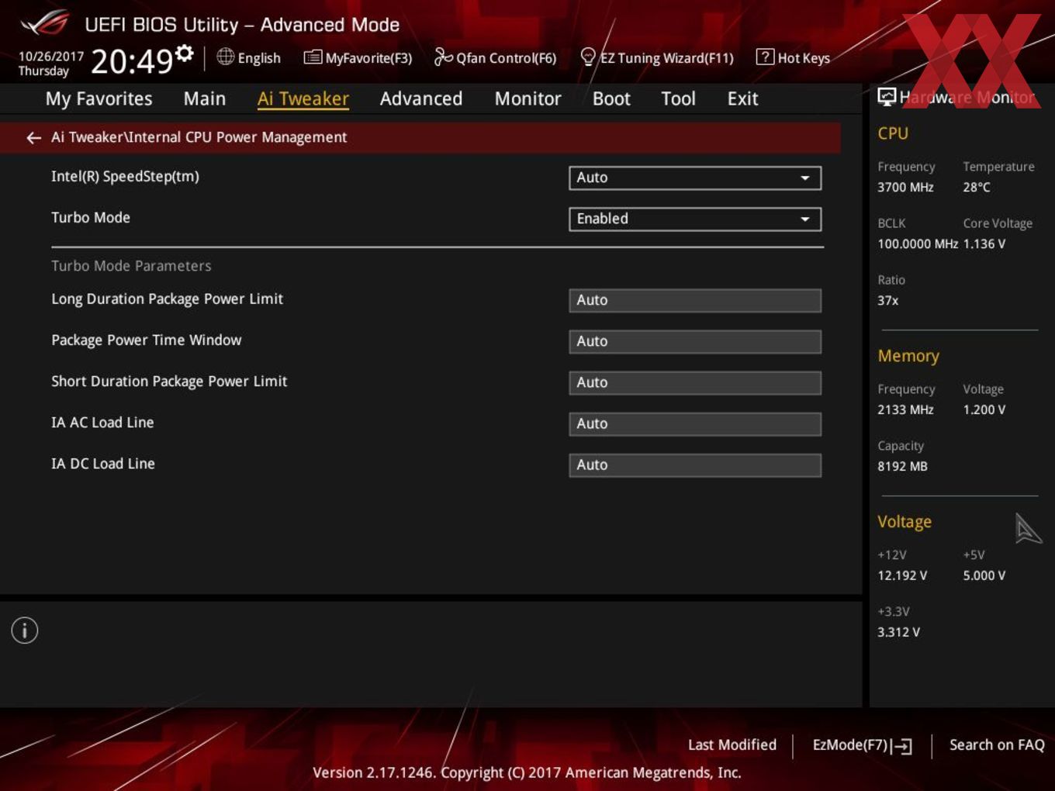Open the Turbo Mode dropdown

695,219
